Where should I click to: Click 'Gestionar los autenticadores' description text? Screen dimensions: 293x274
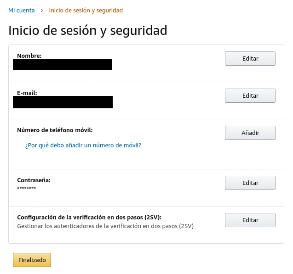tap(105, 226)
